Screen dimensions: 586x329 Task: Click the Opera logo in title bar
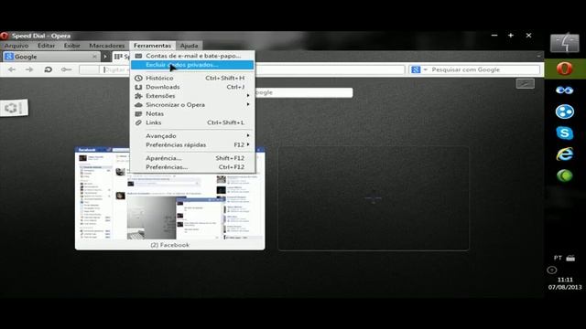point(5,36)
